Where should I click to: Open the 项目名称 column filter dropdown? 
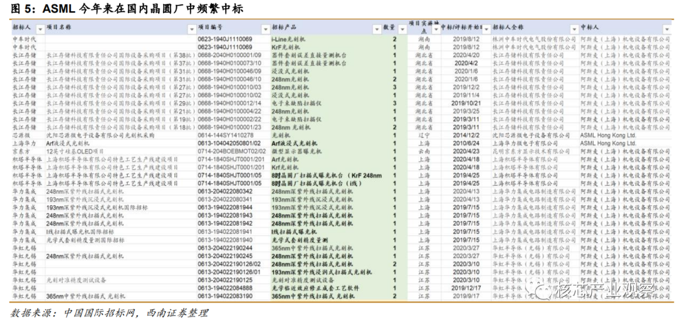(192, 28)
